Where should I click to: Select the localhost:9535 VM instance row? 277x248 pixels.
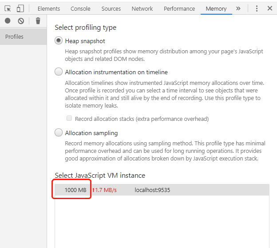162,190
